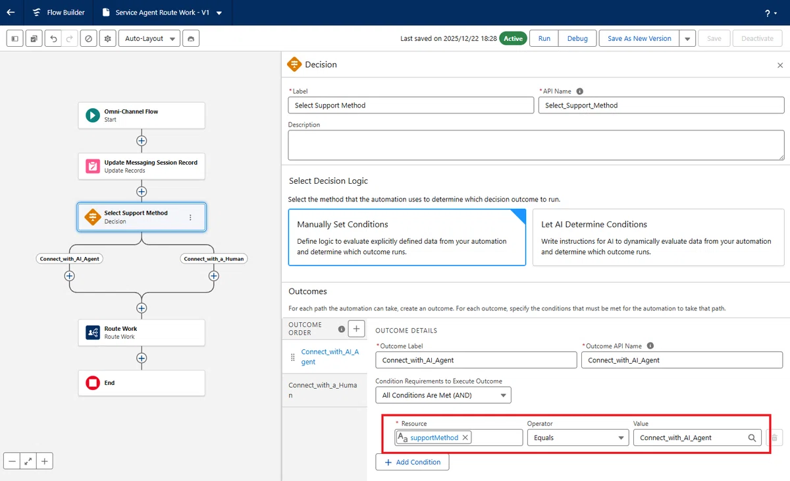Viewport: 790px width, 481px height.
Task: Click the Run button
Action: (544, 38)
